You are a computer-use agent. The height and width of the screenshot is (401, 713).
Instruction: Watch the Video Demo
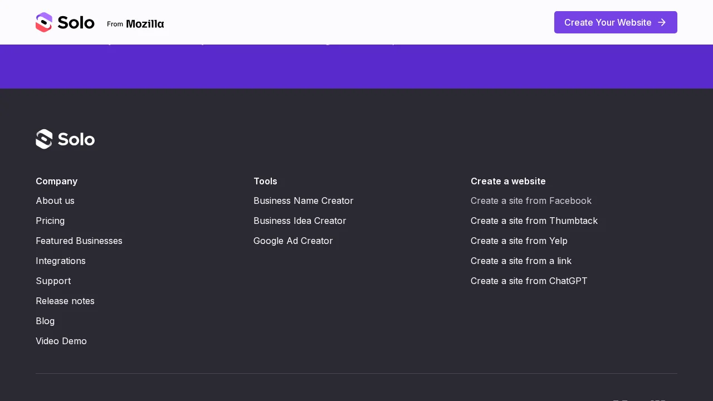click(61, 341)
